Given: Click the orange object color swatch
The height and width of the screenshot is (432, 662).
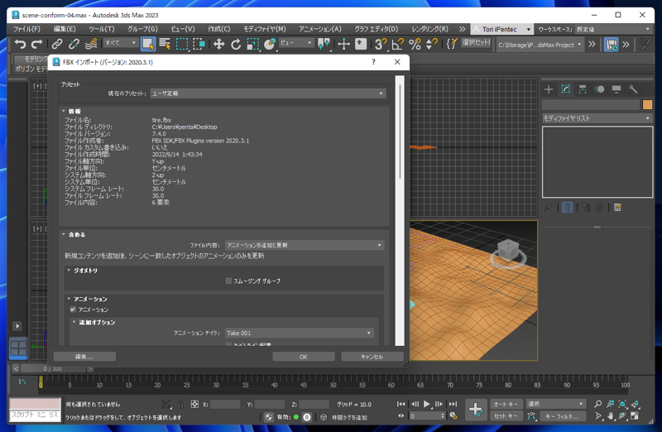Looking at the screenshot, I should (647, 104).
